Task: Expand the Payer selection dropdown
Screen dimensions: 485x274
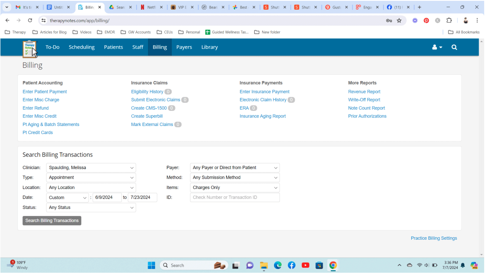Action: pos(234,167)
